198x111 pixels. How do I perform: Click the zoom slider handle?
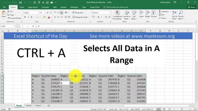(x=182, y=109)
